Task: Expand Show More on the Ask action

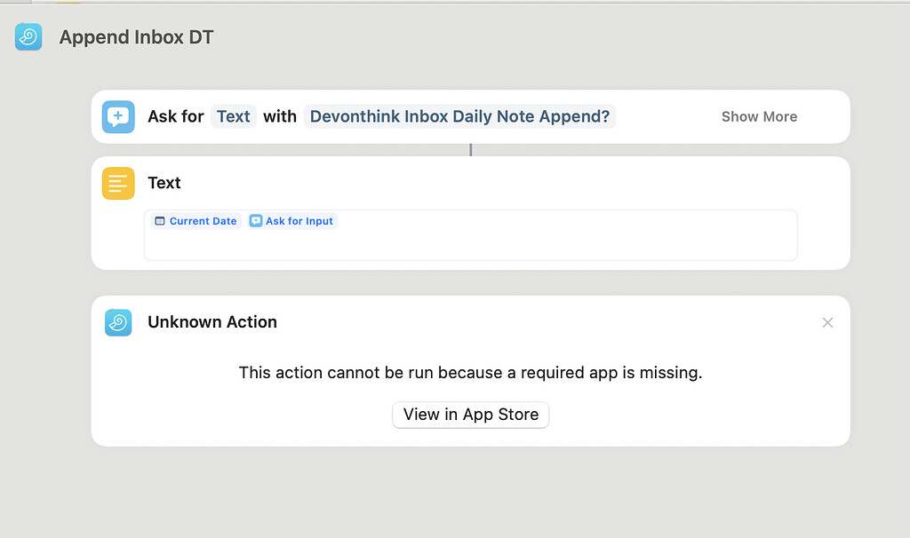Action: coord(759,116)
